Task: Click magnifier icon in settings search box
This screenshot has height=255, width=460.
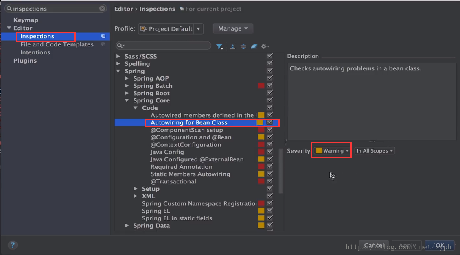Action: click(9, 9)
